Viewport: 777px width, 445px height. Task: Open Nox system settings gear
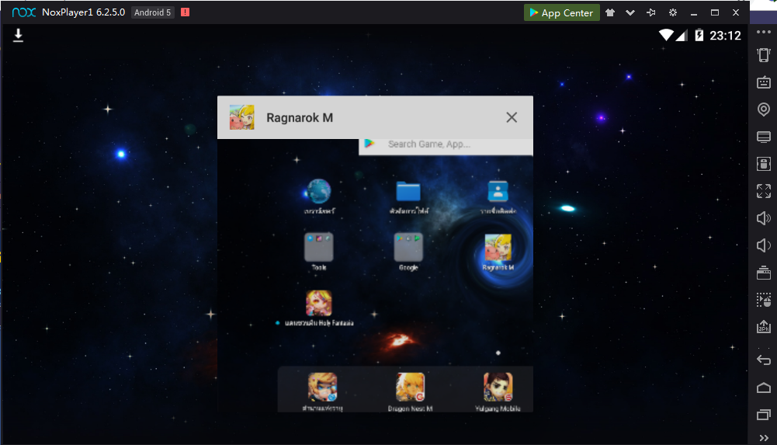point(672,12)
